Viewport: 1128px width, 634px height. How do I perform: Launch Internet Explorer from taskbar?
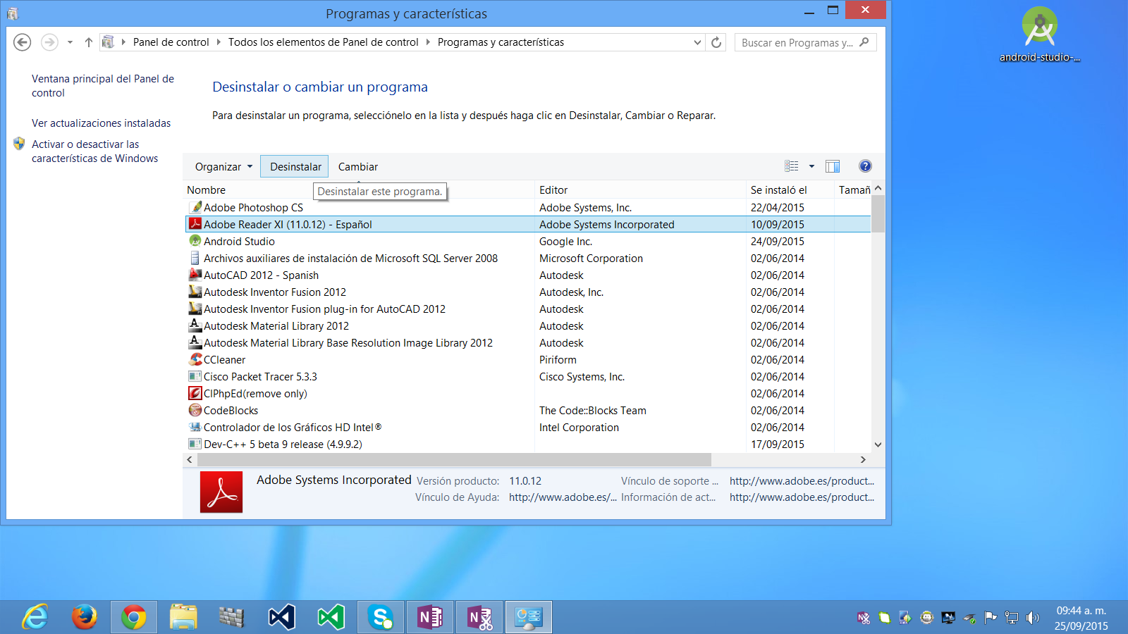click(x=35, y=618)
